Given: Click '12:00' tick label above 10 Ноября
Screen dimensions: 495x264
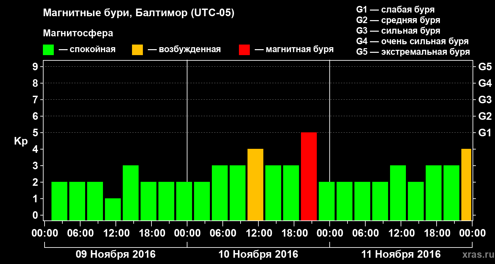Looking at the screenshot, I should click(x=258, y=233).
